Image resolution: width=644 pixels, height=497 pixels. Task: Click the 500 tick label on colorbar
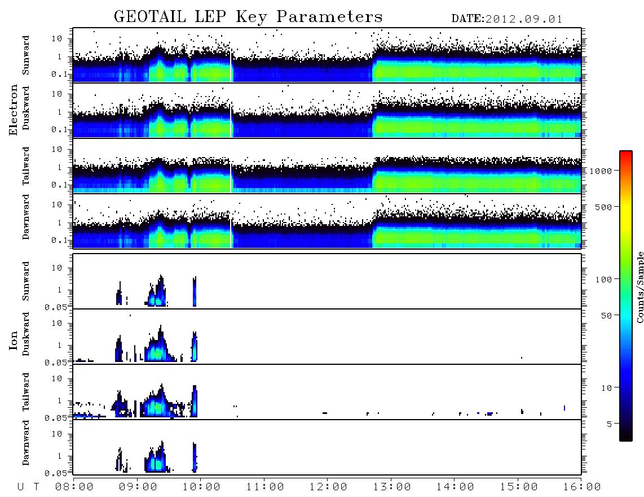pyautogui.click(x=603, y=207)
